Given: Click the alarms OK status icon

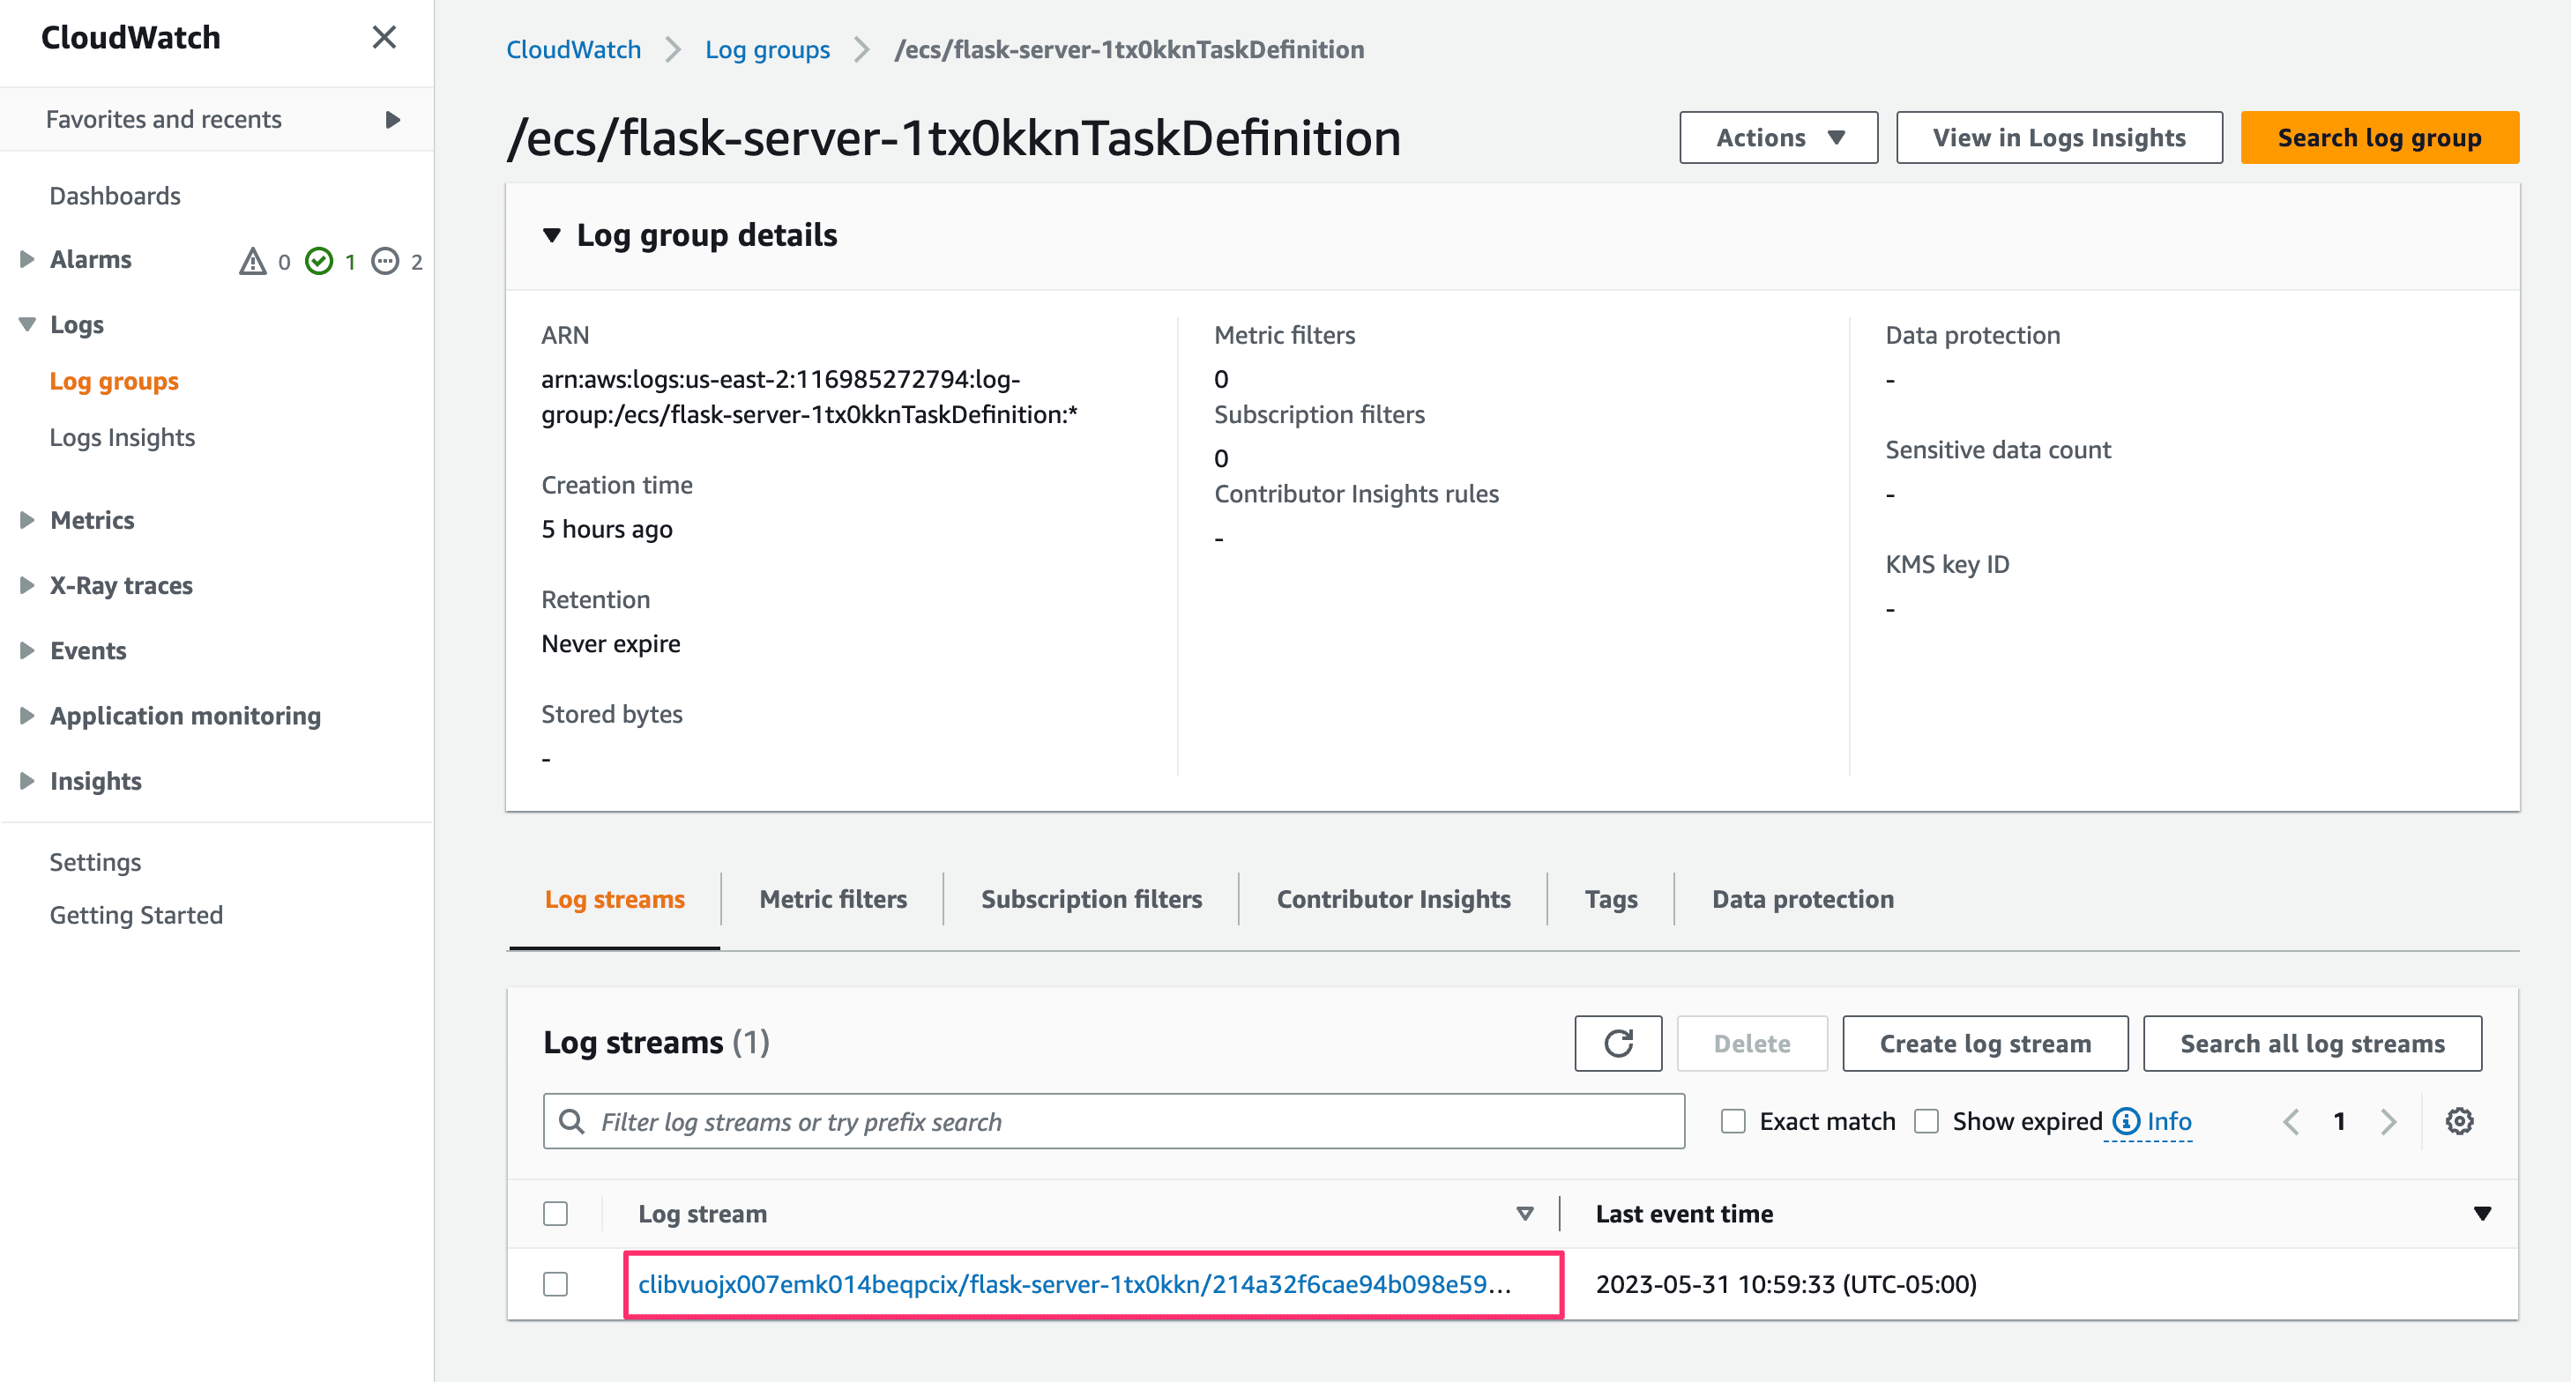Looking at the screenshot, I should coord(318,262).
